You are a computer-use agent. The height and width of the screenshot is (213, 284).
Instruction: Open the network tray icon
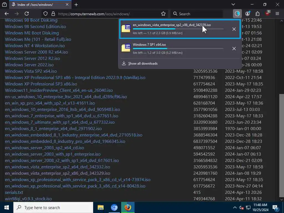coord(248,207)
